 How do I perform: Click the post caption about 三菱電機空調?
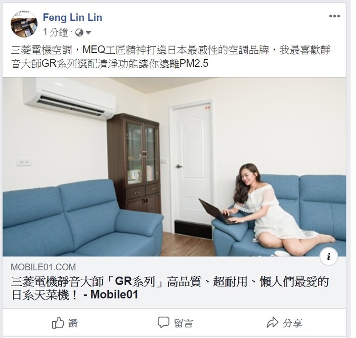pyautogui.click(x=171, y=57)
